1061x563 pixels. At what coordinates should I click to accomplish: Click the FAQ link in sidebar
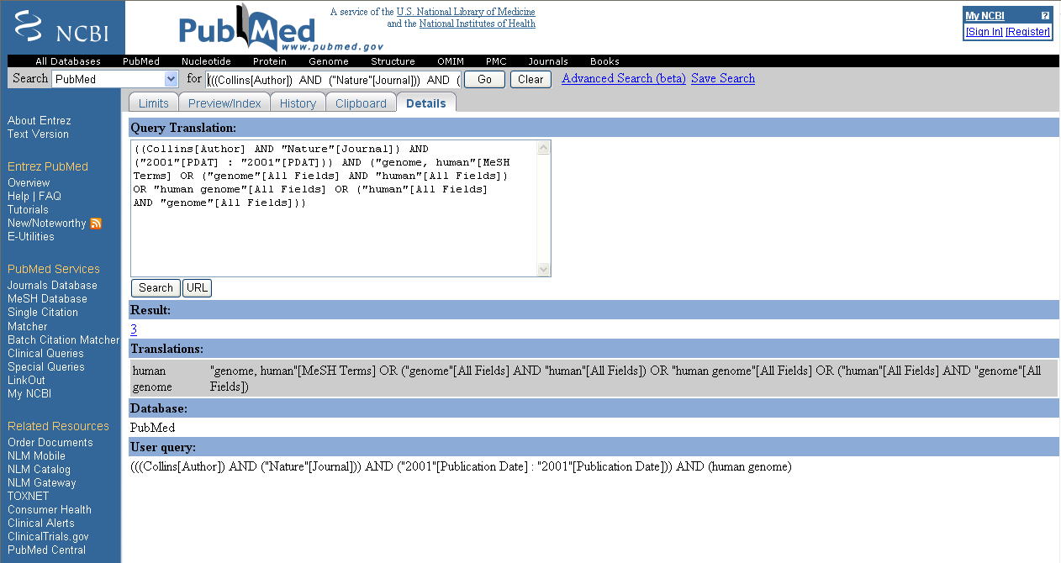[50, 197]
